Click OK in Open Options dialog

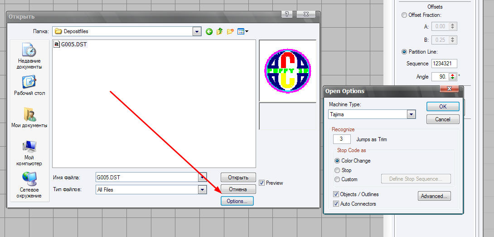(443, 107)
